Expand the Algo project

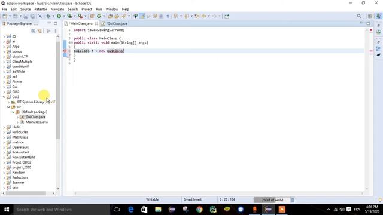[4, 47]
